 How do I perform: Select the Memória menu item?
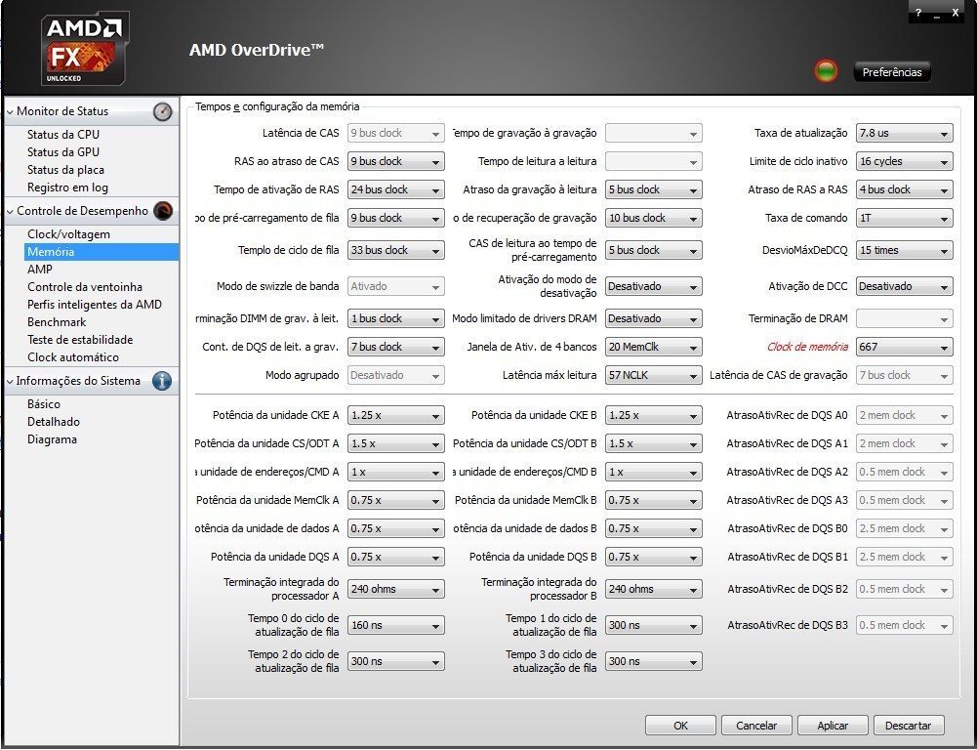click(x=101, y=252)
